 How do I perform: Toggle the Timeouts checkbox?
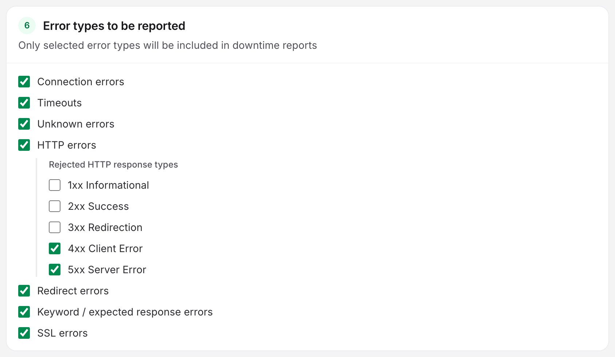coord(24,103)
